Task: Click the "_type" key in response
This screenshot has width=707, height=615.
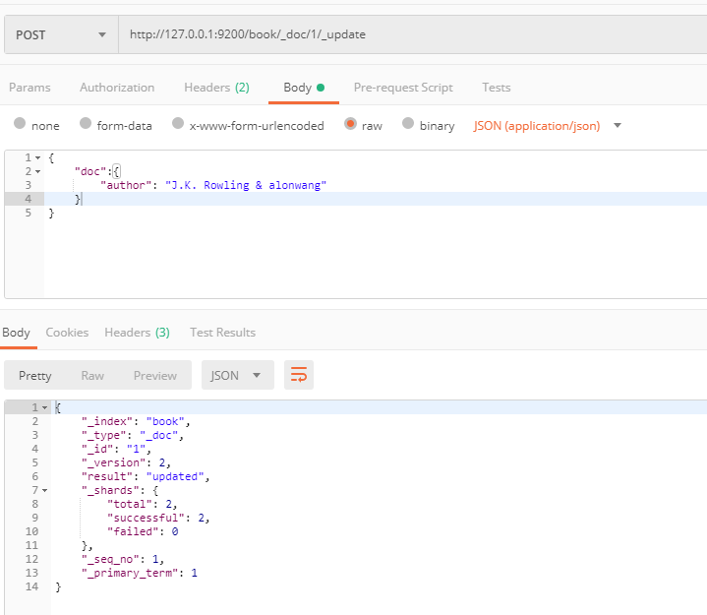Action: pos(103,435)
